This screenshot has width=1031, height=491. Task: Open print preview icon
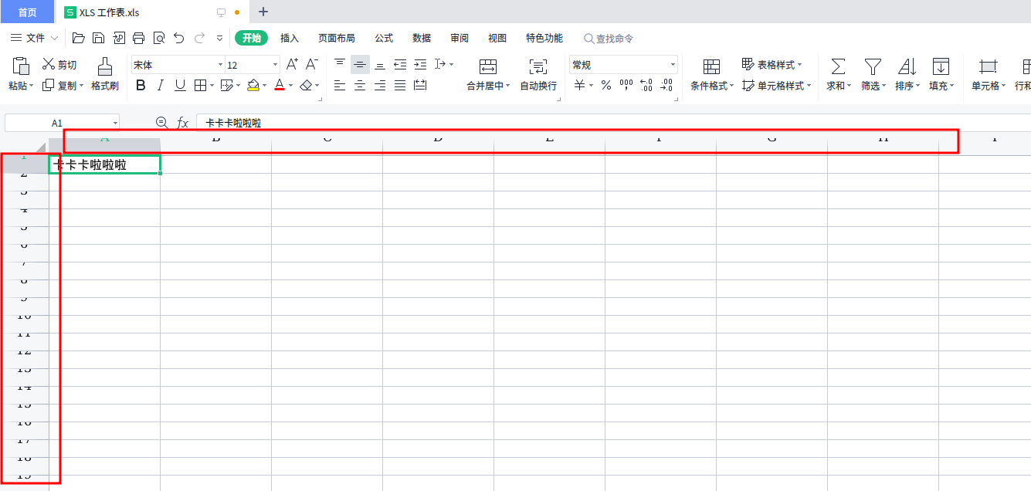[159, 38]
